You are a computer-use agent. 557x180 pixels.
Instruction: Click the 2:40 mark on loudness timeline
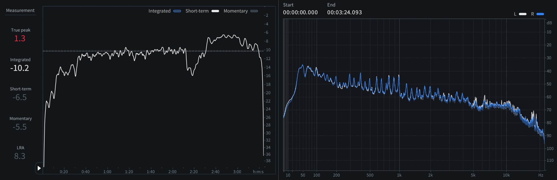tap(215, 172)
